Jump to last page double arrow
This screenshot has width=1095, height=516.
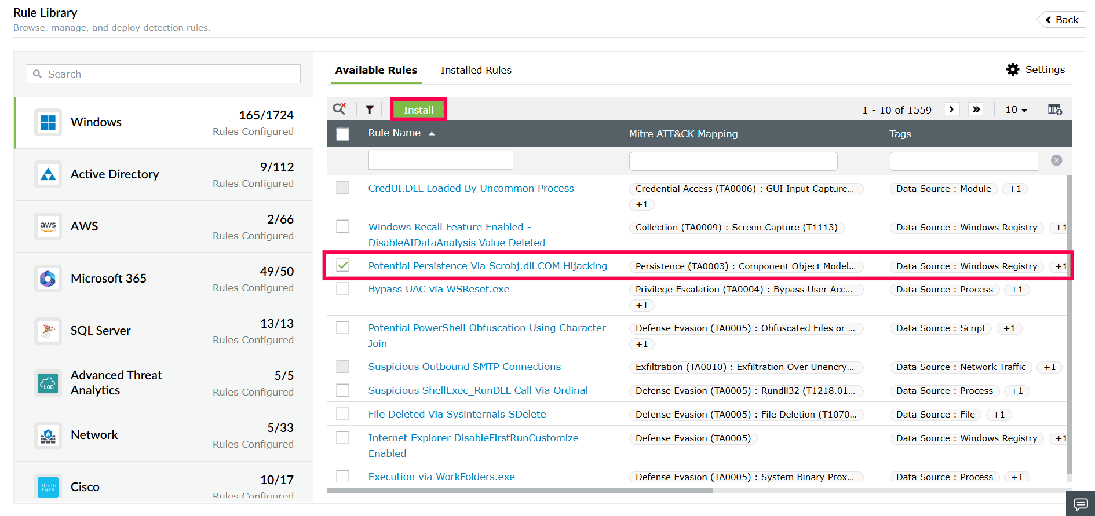976,109
